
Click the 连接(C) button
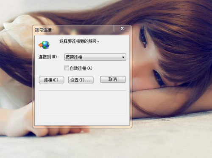(51, 80)
